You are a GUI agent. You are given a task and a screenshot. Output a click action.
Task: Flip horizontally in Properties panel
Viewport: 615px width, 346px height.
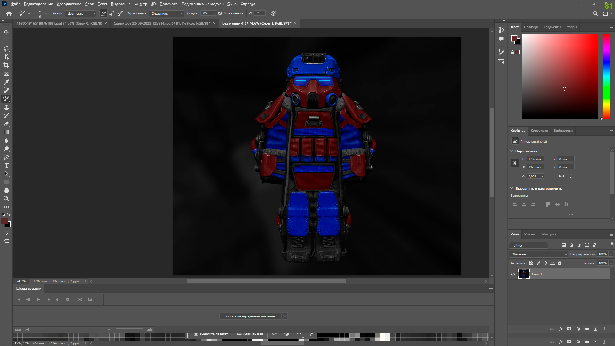562,176
